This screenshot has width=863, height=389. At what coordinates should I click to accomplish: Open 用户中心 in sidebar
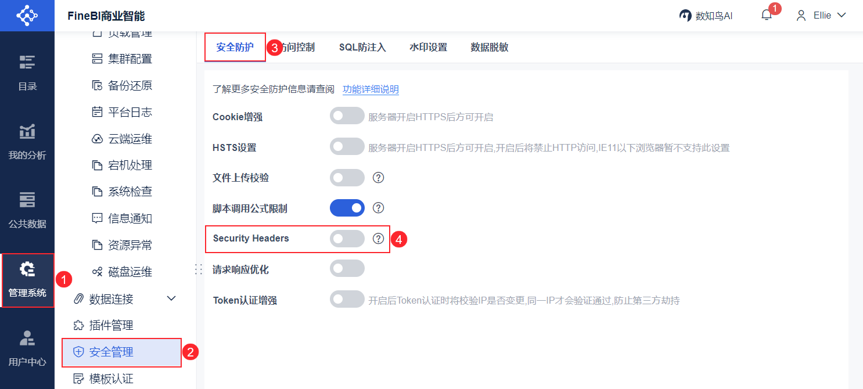click(x=27, y=348)
